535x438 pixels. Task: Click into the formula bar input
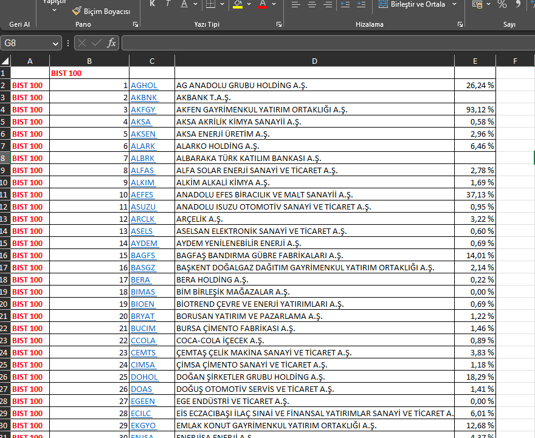328,43
